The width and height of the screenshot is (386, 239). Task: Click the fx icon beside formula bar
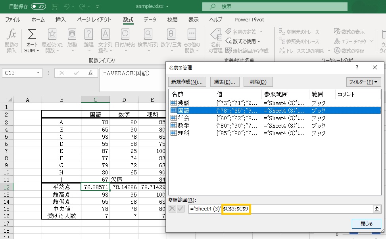click(90, 73)
